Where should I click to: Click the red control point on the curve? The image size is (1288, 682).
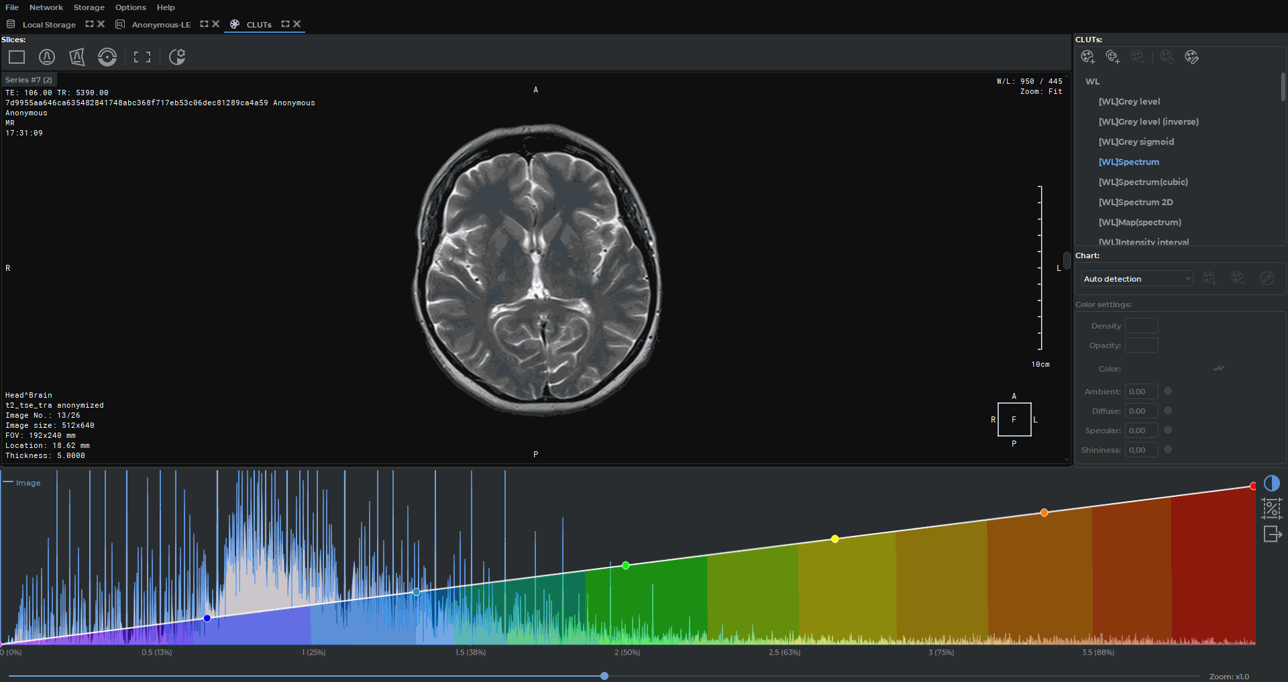click(1253, 486)
